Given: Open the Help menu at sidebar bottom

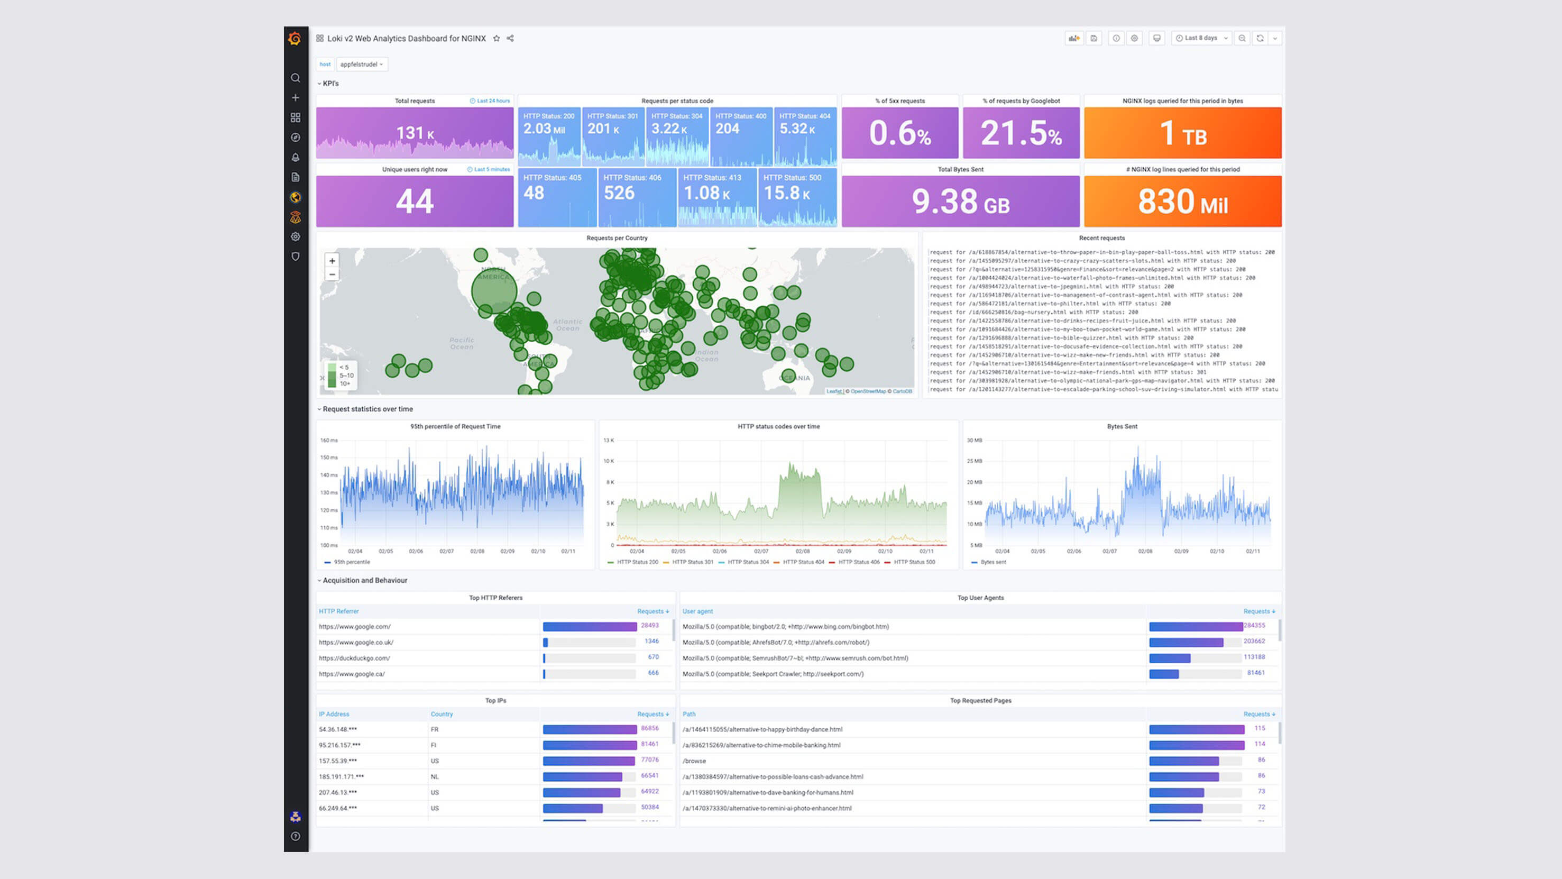Looking at the screenshot, I should pos(295,836).
